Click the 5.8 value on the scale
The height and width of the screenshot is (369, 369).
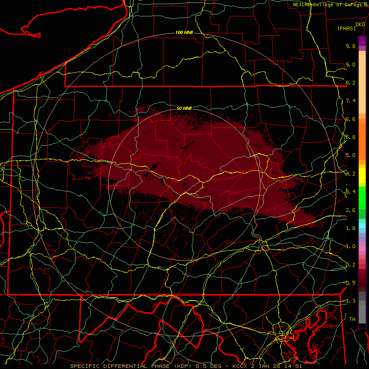tap(351, 137)
